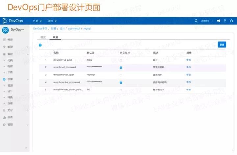Click the DevOps project avatar icon
The image size is (237, 155).
[x=5, y=30]
